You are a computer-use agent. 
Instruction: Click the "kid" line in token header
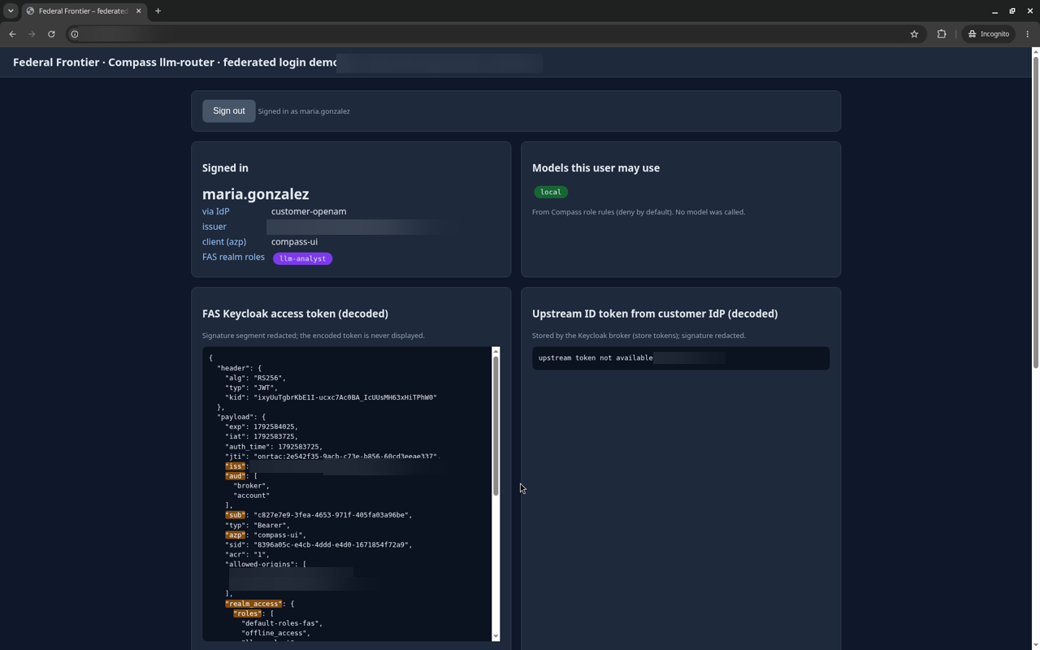(331, 397)
